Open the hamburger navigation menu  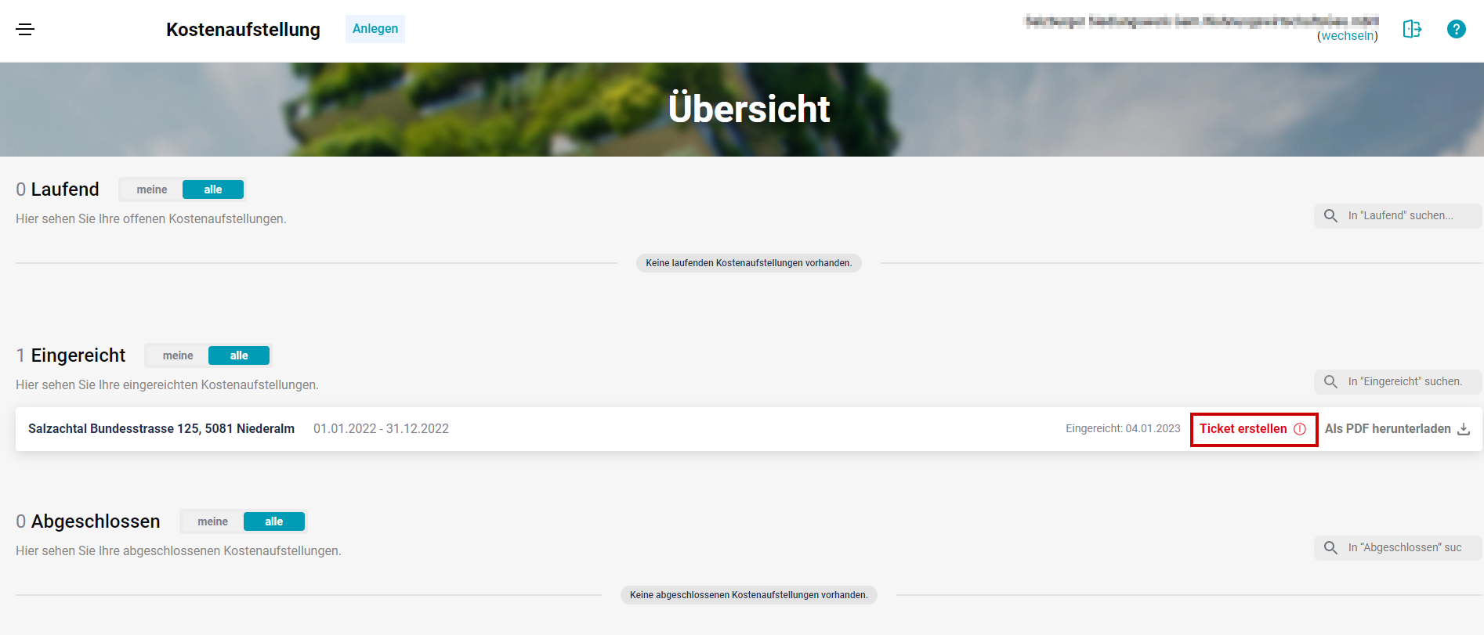click(x=25, y=30)
